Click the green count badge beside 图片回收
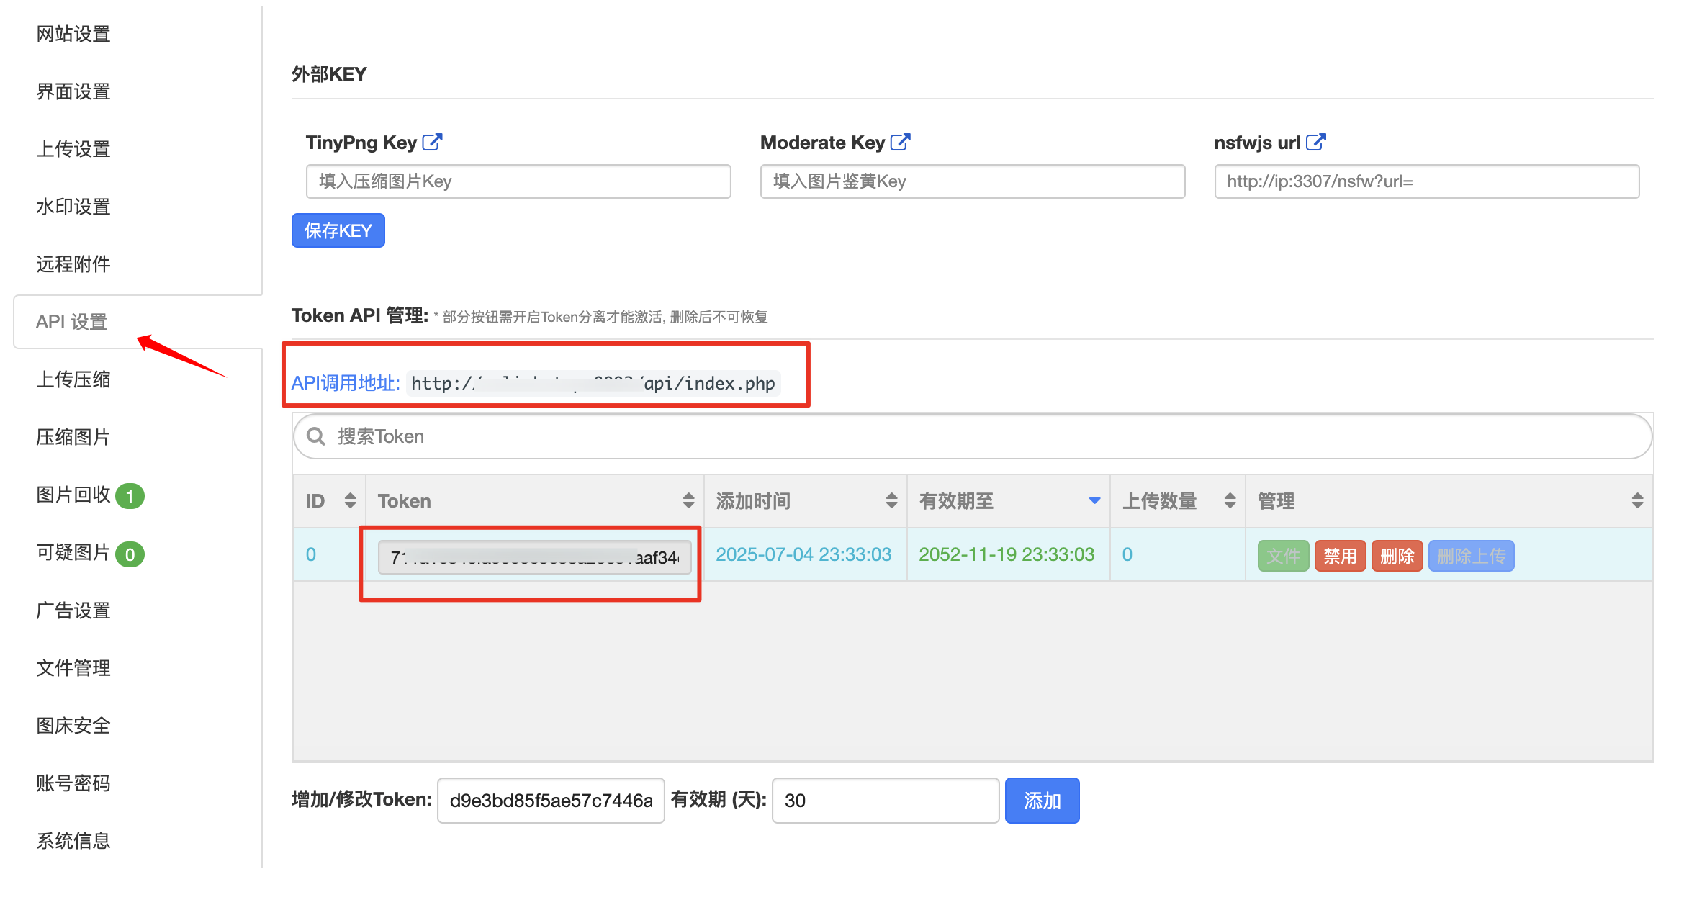 pyautogui.click(x=130, y=495)
